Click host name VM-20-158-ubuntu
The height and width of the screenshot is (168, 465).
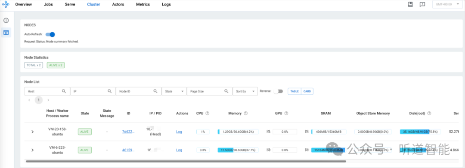[57, 132]
